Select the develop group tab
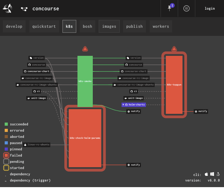Screen dimensions: 224x189 tap(14, 27)
